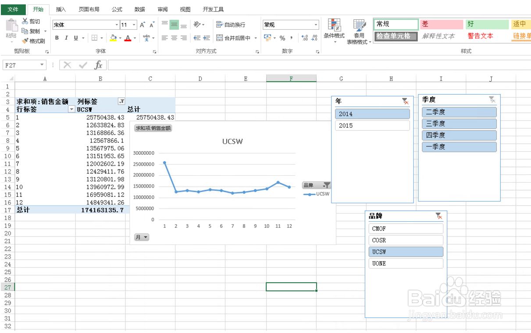531x333 pixels.
Task: Open the number format dropdown 常规
Action: click(x=316, y=25)
